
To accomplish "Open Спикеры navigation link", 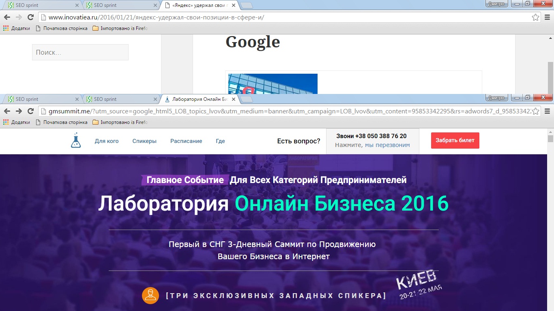I will click(144, 141).
